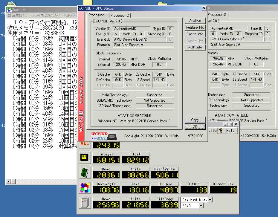Switch to the Processor 1 tab

(98, 15)
